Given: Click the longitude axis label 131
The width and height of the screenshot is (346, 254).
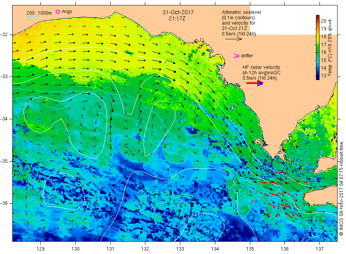Looking at the screenshot, I should 110,249.
